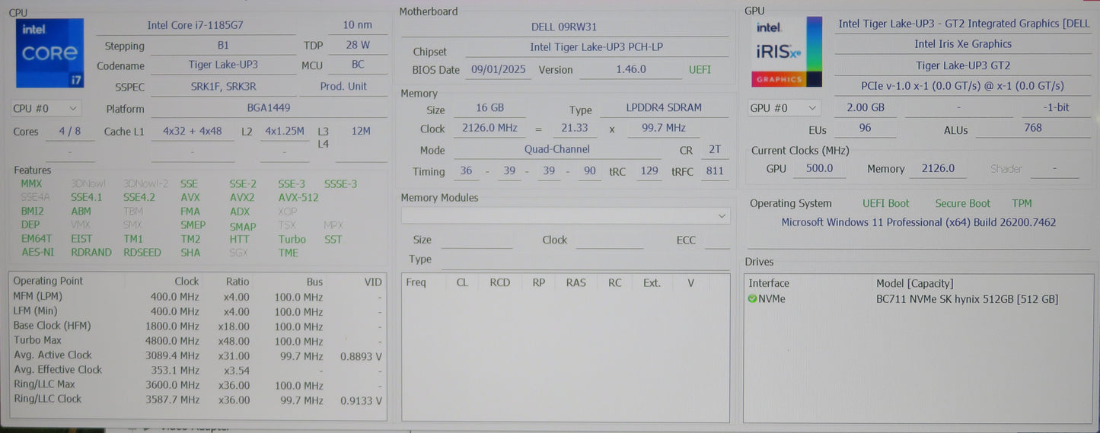Click the Intel Core i7 logo

pos(50,53)
